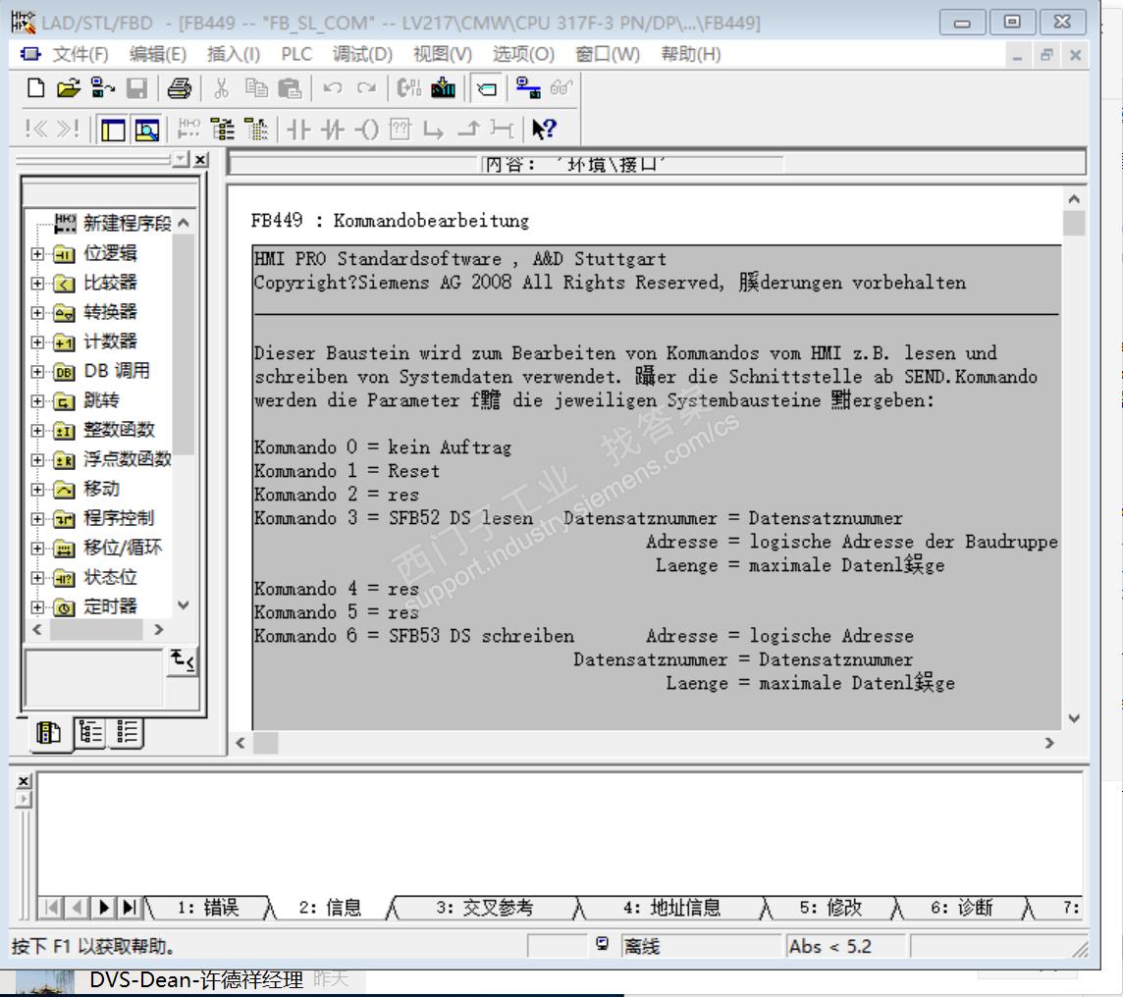The width and height of the screenshot is (1123, 997).
Task: Click the Cut scissors icon
Action: [221, 88]
